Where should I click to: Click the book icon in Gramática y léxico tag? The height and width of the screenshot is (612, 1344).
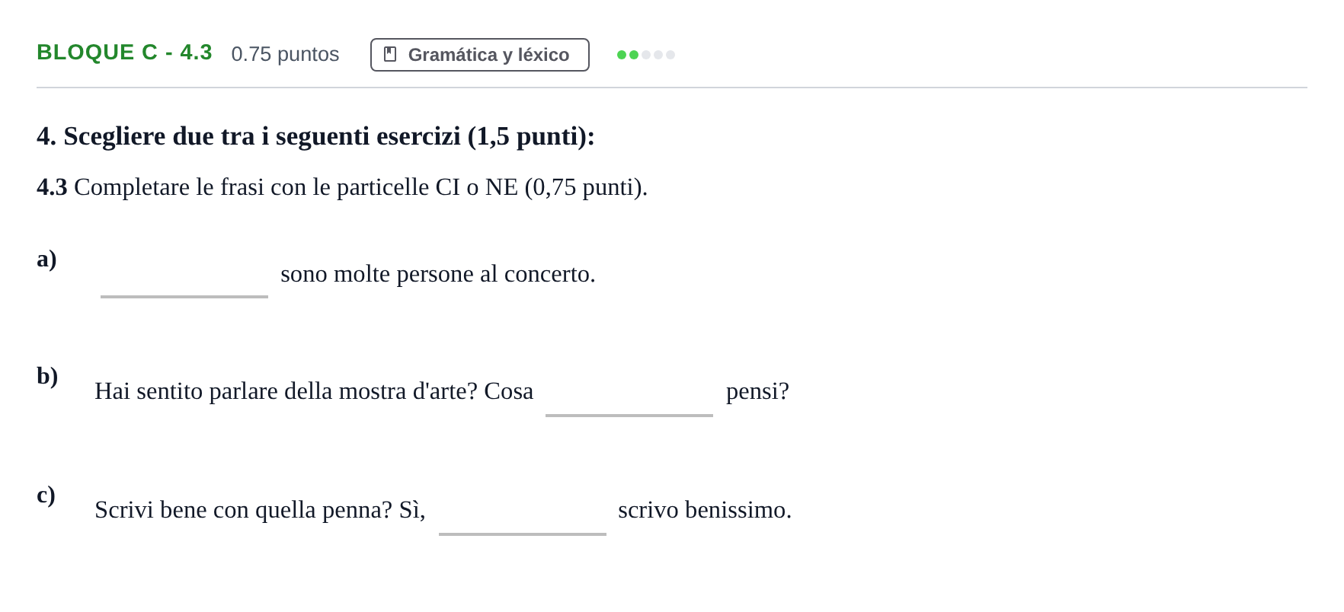pos(390,54)
